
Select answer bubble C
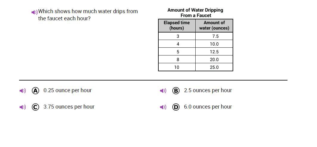click(35, 107)
